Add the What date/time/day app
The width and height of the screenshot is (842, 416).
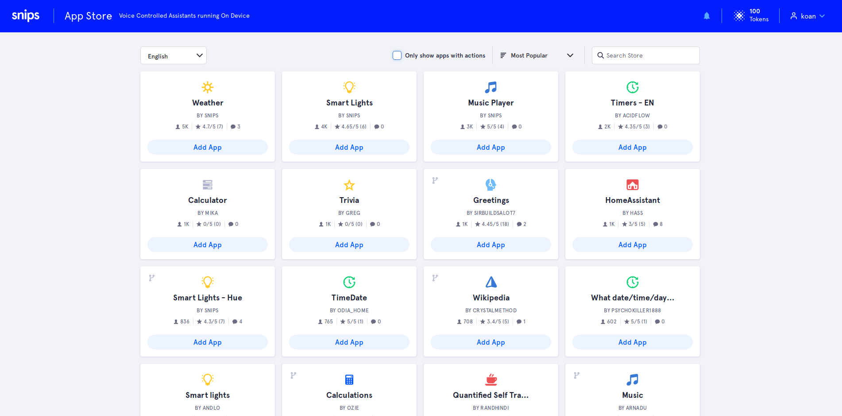(x=633, y=342)
